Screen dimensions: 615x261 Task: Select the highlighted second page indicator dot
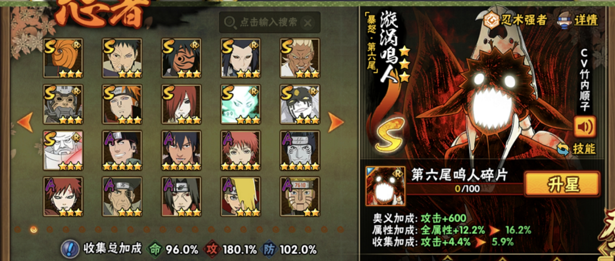[34, 229]
